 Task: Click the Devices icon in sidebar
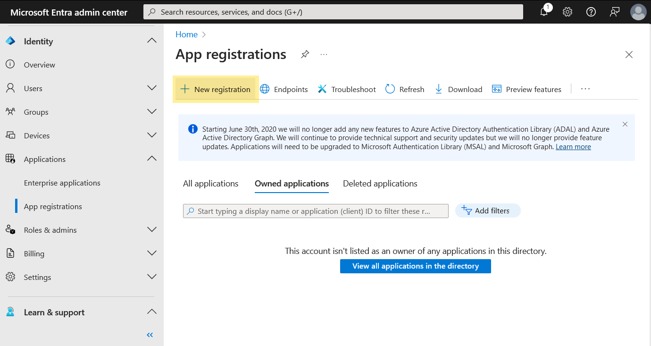(x=10, y=135)
